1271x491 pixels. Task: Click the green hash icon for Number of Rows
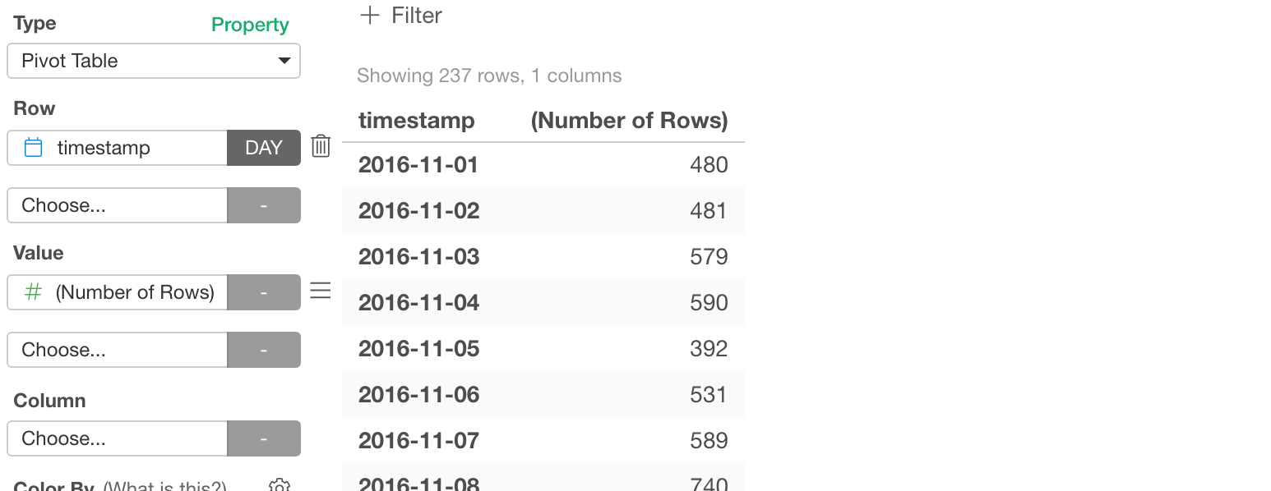click(x=33, y=292)
